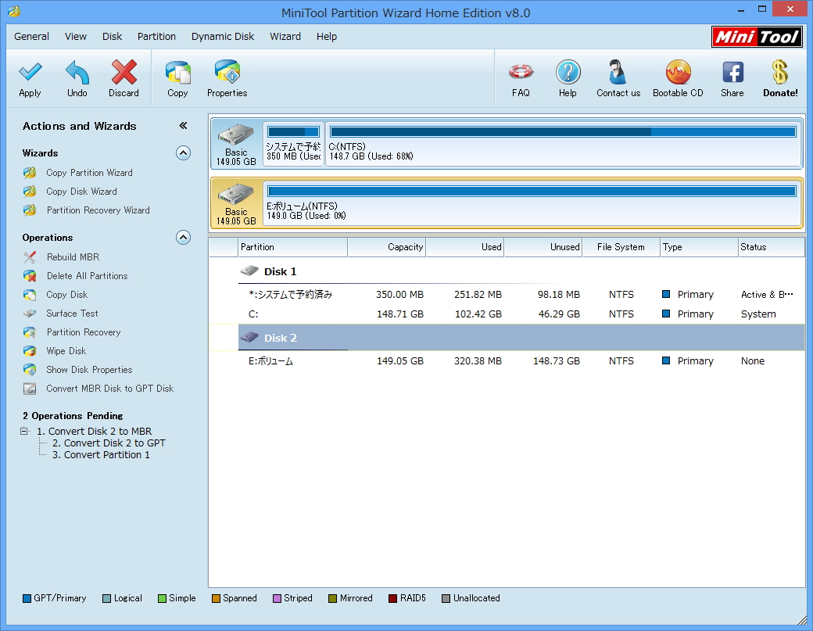This screenshot has height=631, width=813.
Task: Select the system reserved 350.00 MB partition row
Action: point(521,295)
